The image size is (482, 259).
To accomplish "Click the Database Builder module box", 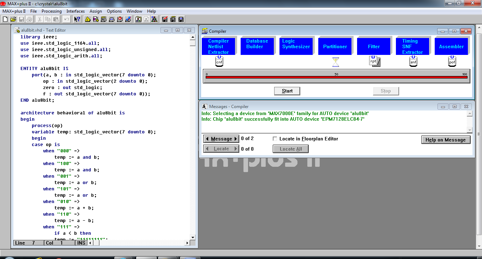I will [257, 46].
